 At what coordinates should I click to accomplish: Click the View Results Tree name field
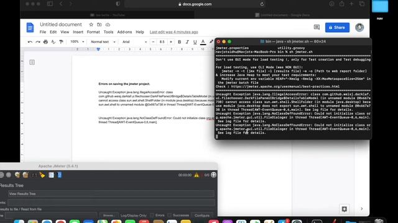111,194
